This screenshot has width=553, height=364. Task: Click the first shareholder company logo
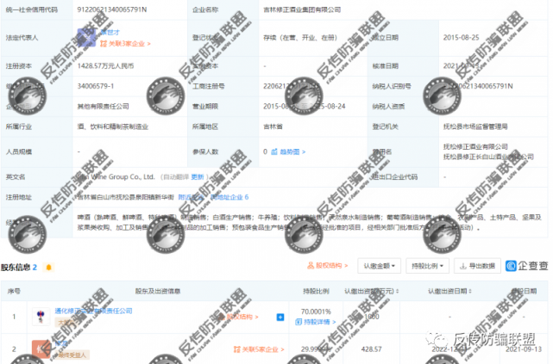point(41,317)
